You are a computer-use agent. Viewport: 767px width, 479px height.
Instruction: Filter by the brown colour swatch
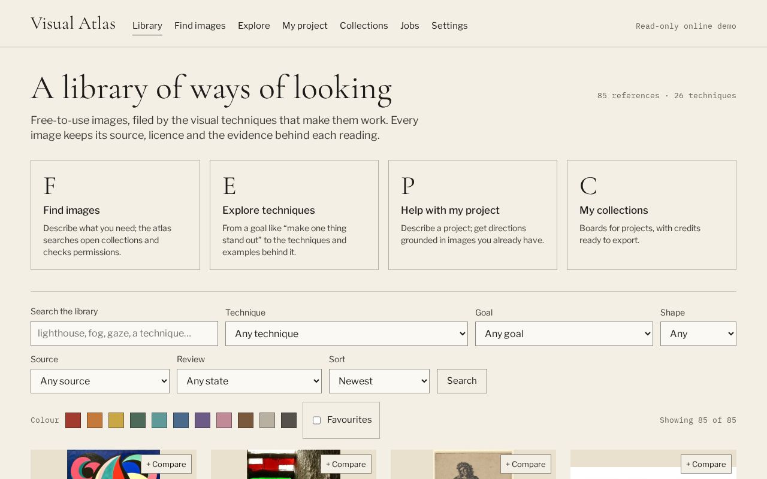(x=246, y=420)
